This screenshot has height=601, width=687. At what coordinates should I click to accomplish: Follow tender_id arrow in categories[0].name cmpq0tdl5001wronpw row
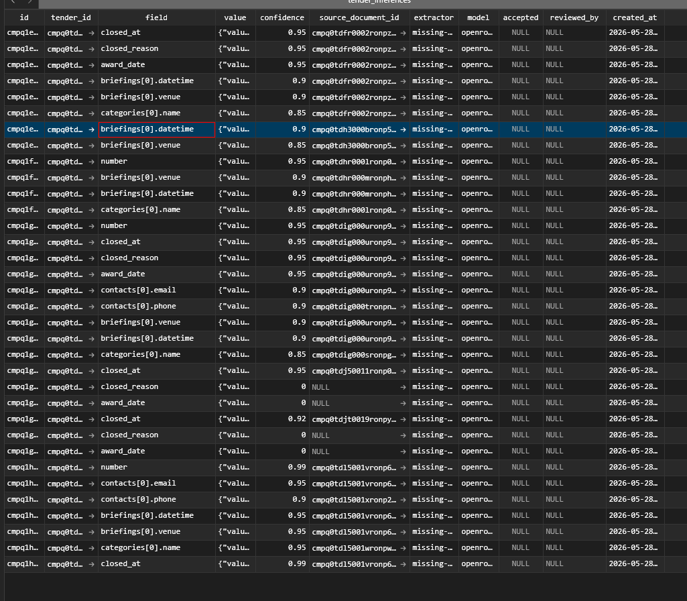coord(91,548)
